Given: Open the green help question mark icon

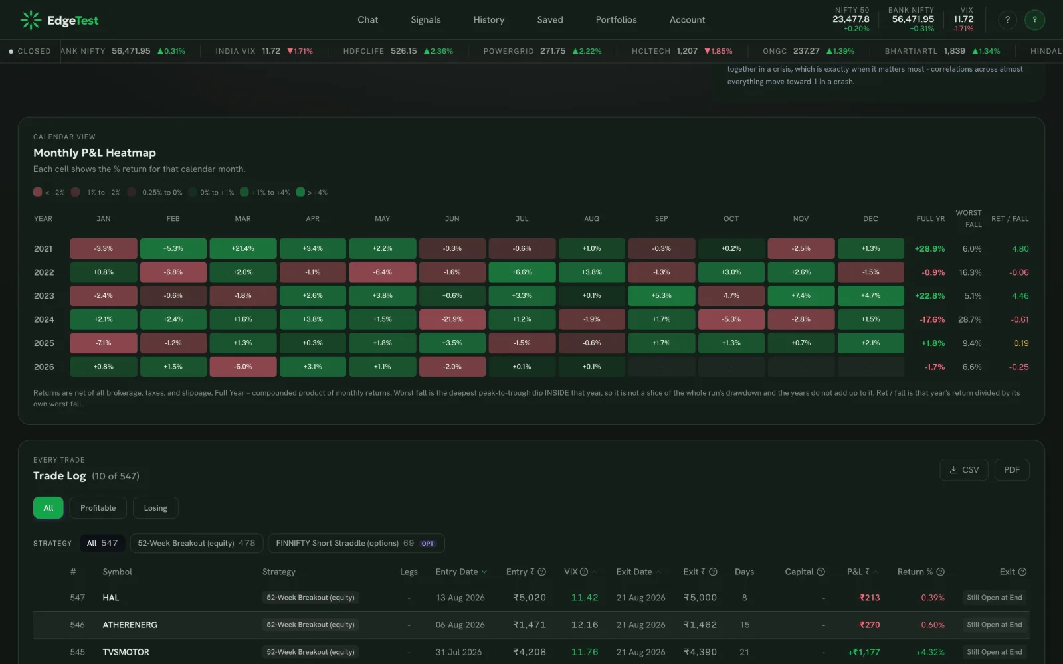Looking at the screenshot, I should click(1034, 20).
